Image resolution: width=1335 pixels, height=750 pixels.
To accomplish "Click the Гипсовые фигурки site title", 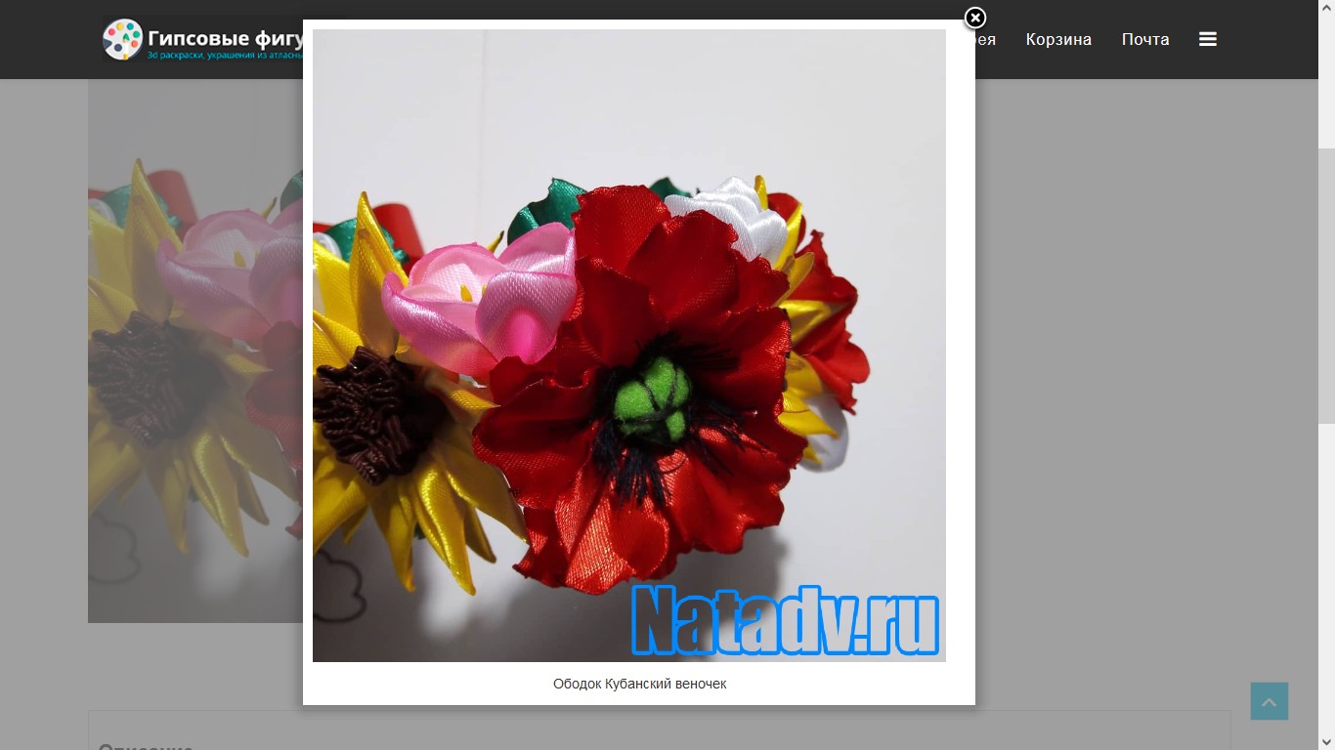I will click(x=226, y=38).
